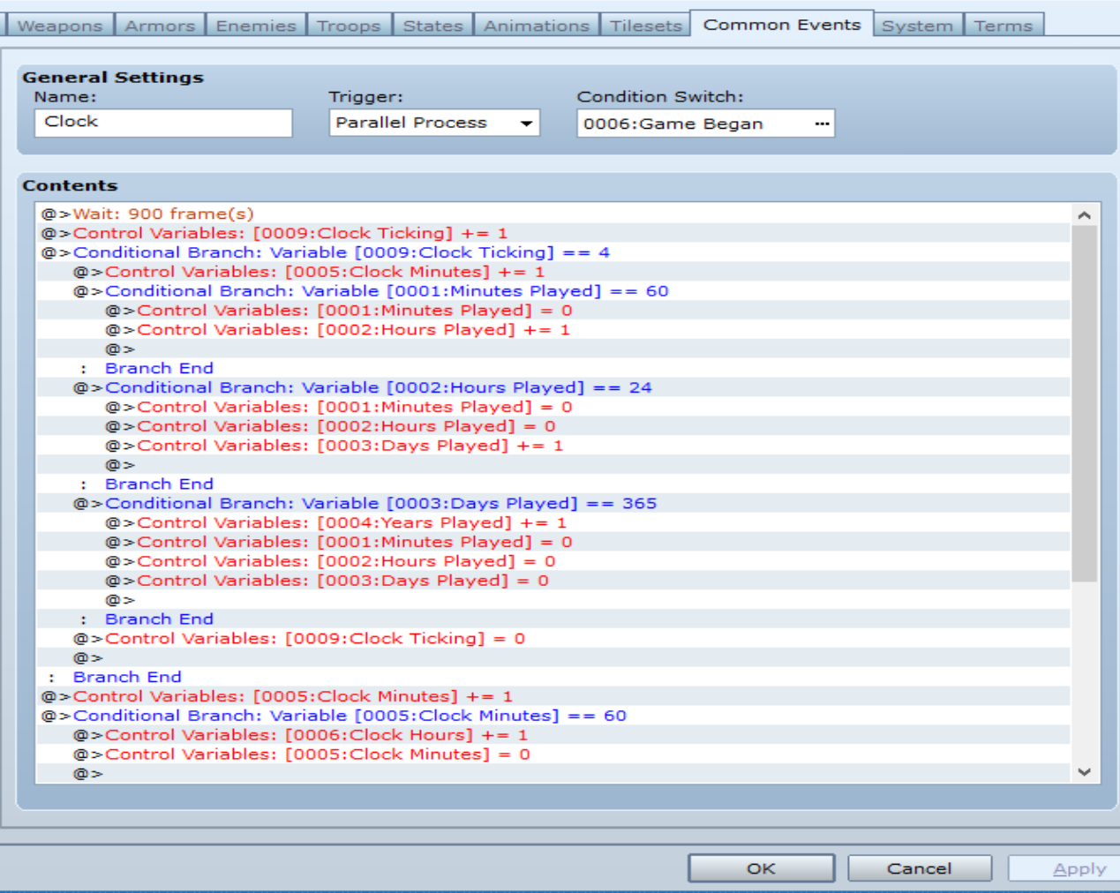Open the Armors tab
This screenshot has height=893, width=1120.
coord(160,26)
